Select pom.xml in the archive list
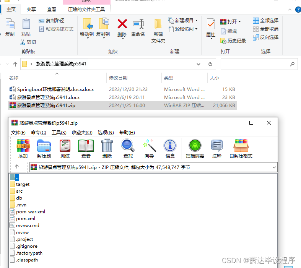The height and width of the screenshot is (268, 301). [23, 219]
